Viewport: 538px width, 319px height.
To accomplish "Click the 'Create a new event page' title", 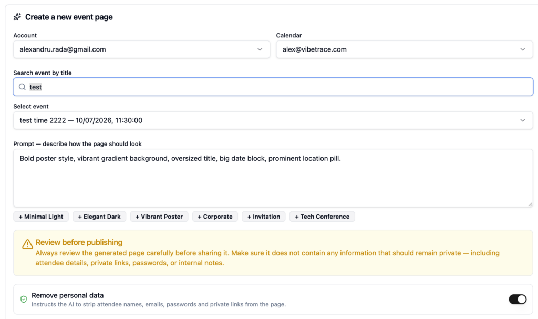I will tap(69, 17).
